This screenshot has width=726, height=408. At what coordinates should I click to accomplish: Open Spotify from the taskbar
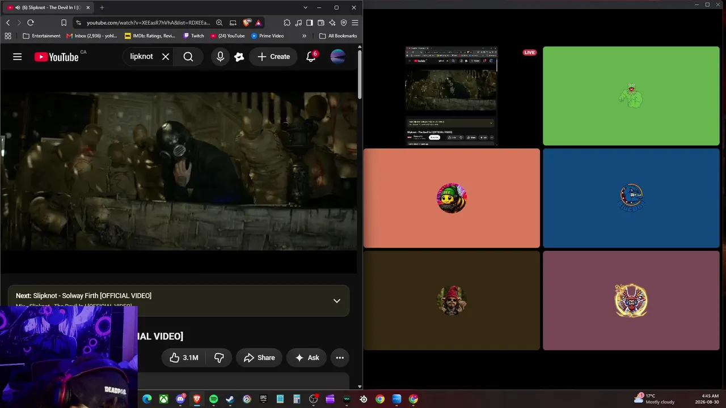coord(213,399)
